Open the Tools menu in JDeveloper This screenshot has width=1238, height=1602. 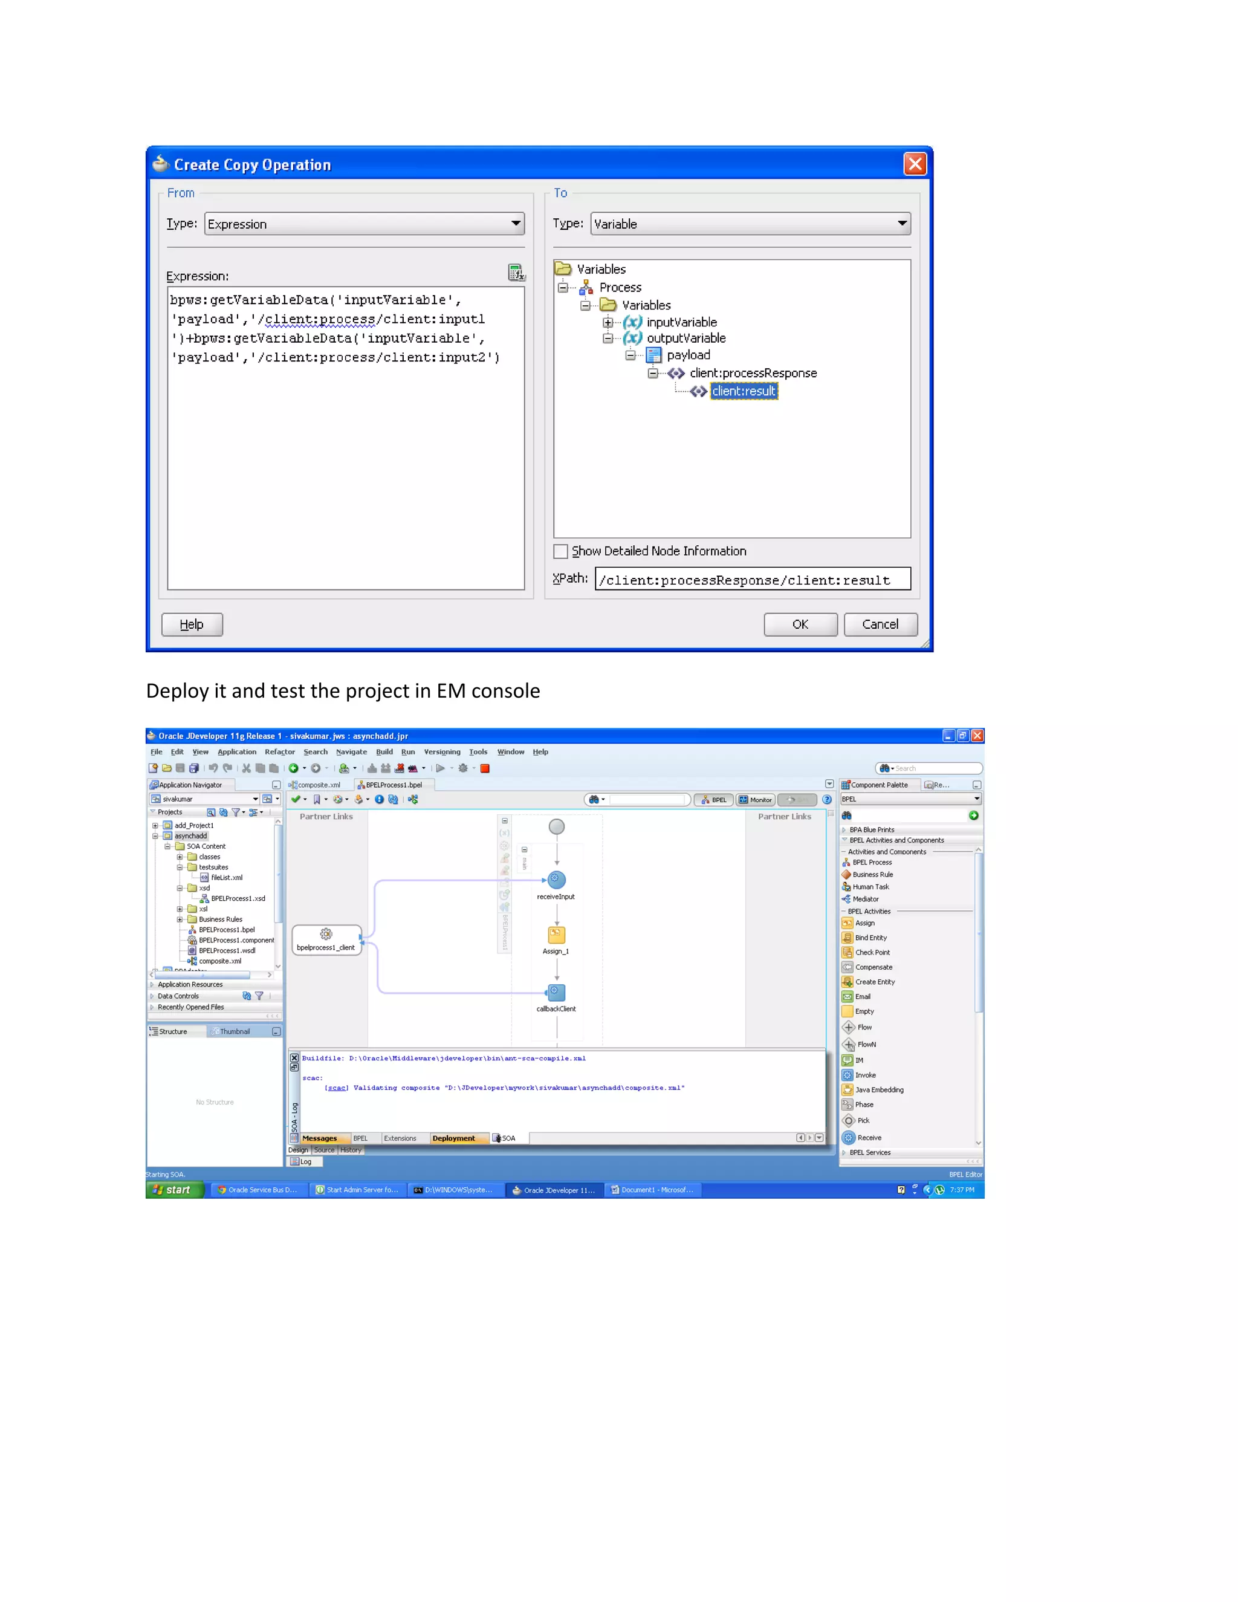pyautogui.click(x=478, y=752)
